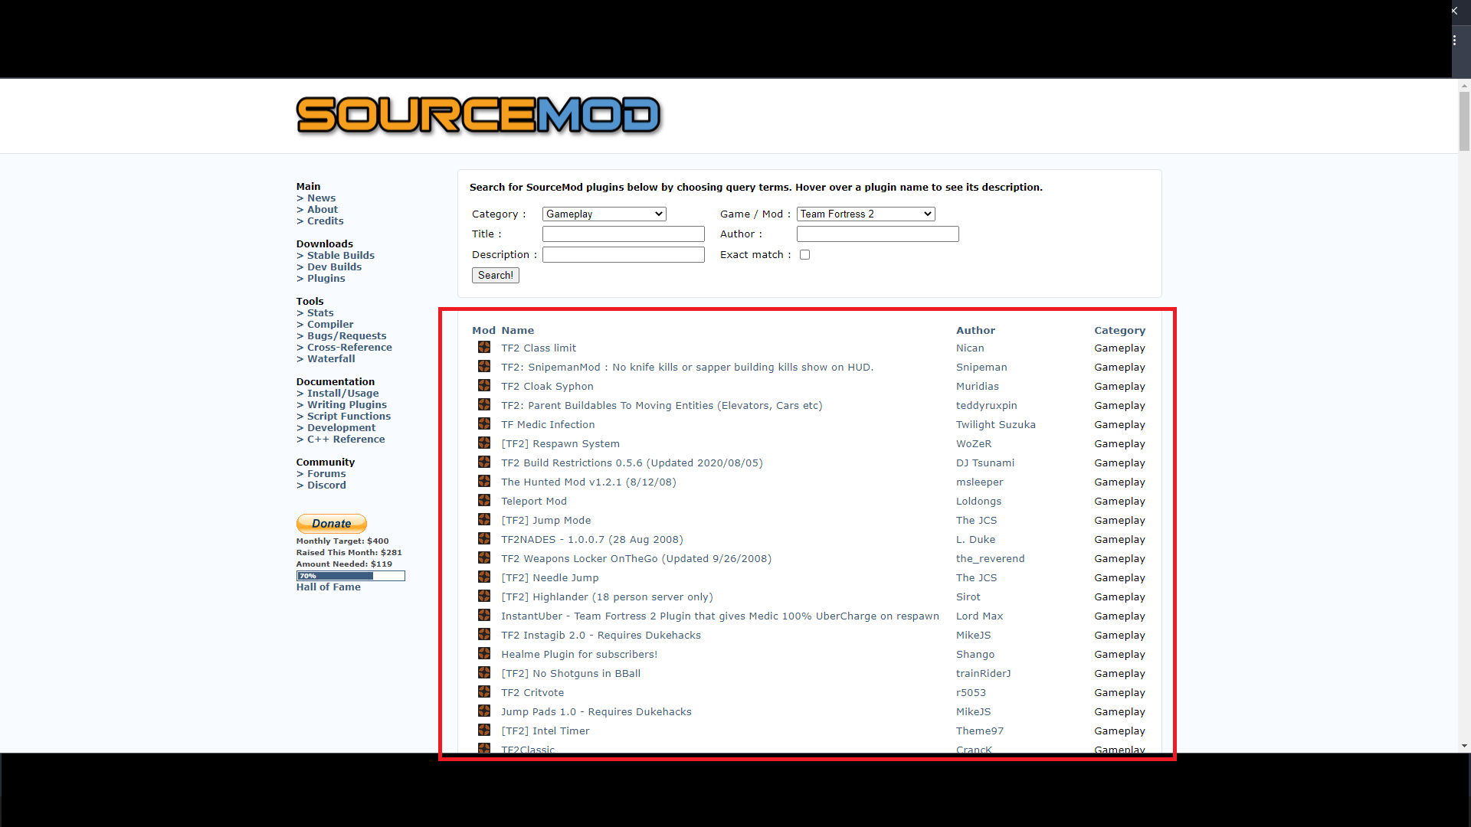
Task: Click into the Title search field
Action: pos(623,234)
